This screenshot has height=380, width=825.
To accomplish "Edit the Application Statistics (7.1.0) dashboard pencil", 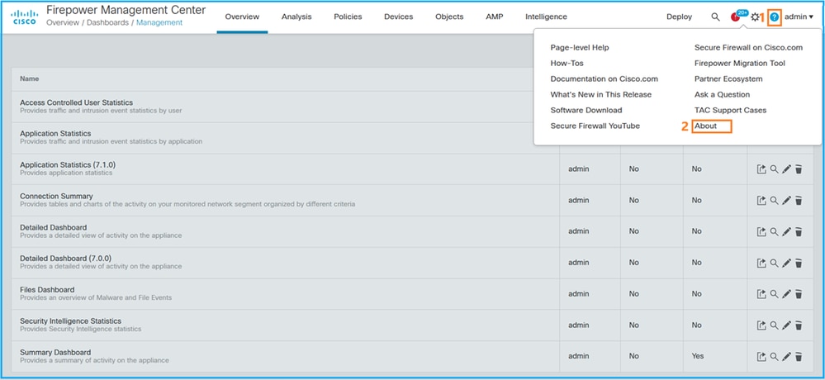I will pyautogui.click(x=786, y=169).
